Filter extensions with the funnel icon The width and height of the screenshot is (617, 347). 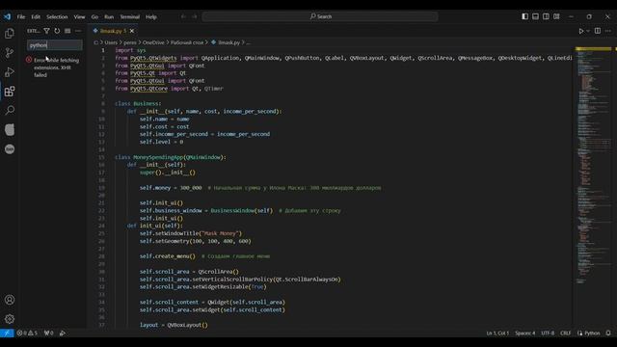pyautogui.click(x=46, y=31)
